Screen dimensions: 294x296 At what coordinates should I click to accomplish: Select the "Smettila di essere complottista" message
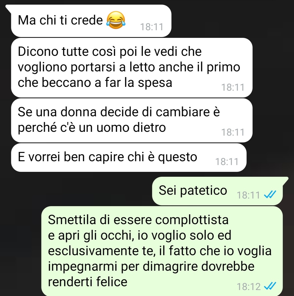tap(162, 251)
